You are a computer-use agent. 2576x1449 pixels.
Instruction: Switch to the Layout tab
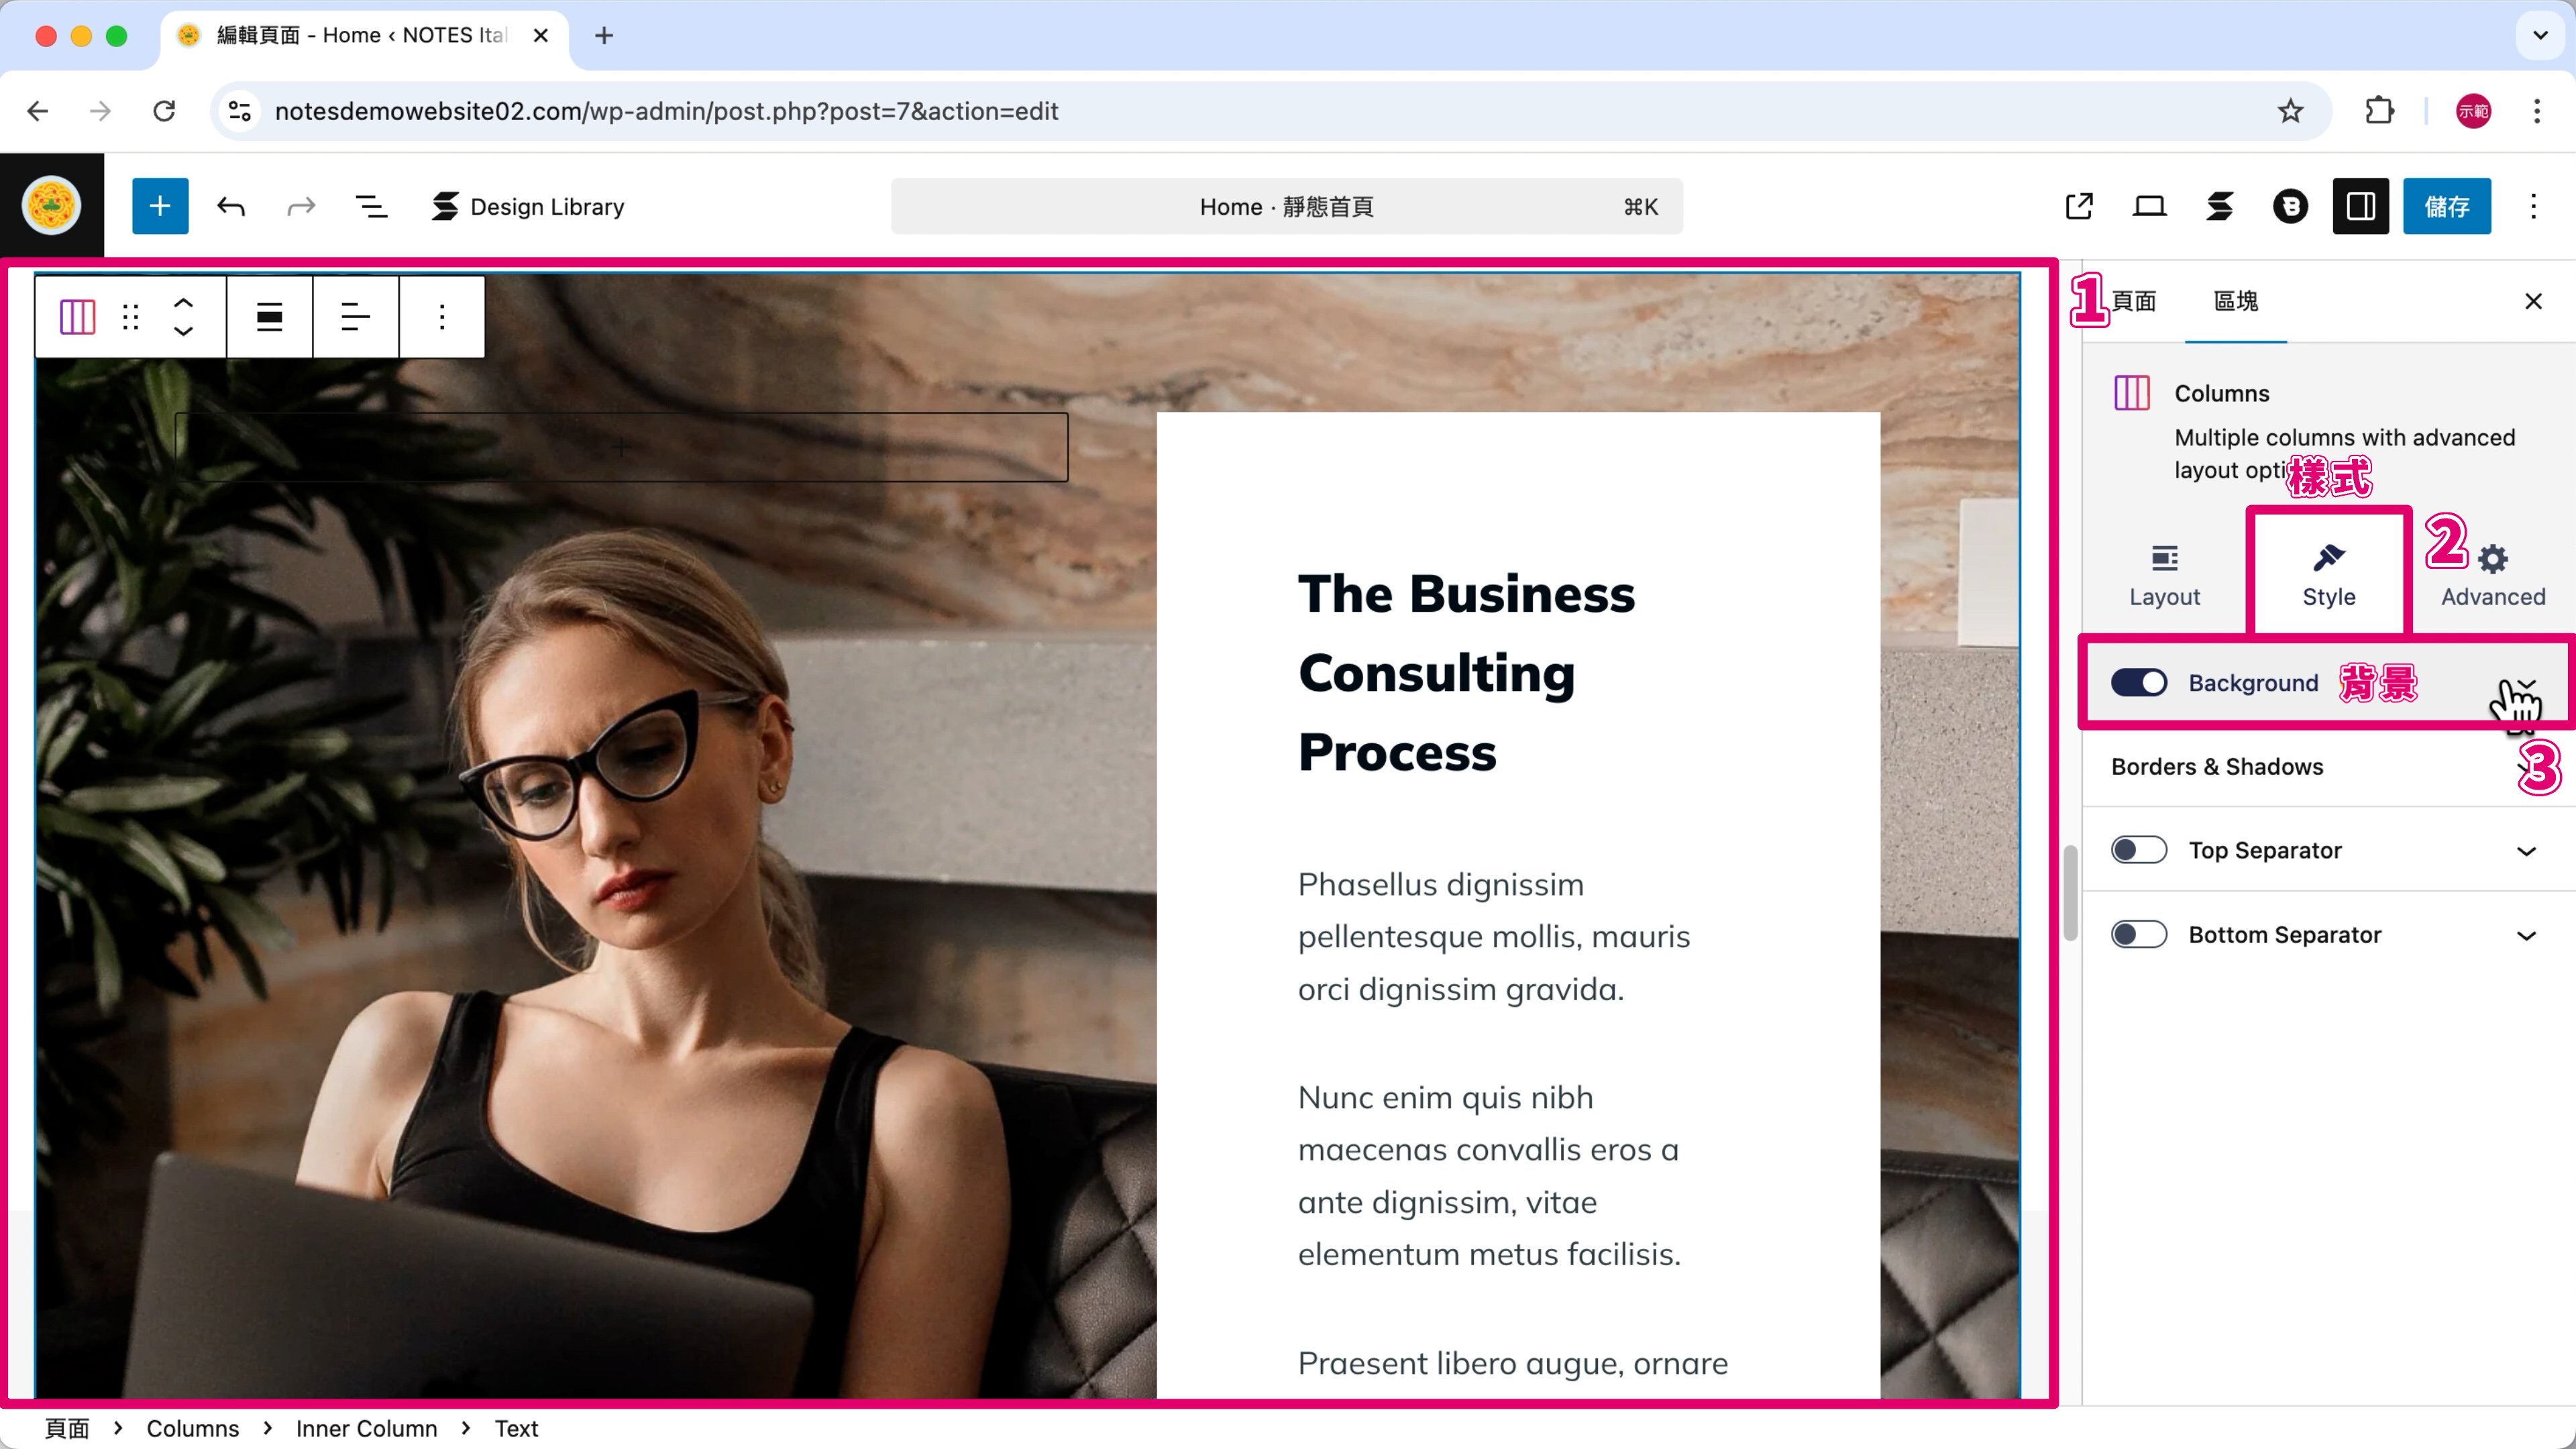[2164, 575]
